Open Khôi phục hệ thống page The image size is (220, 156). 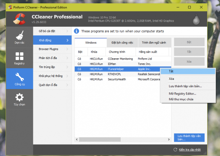tap(52, 76)
